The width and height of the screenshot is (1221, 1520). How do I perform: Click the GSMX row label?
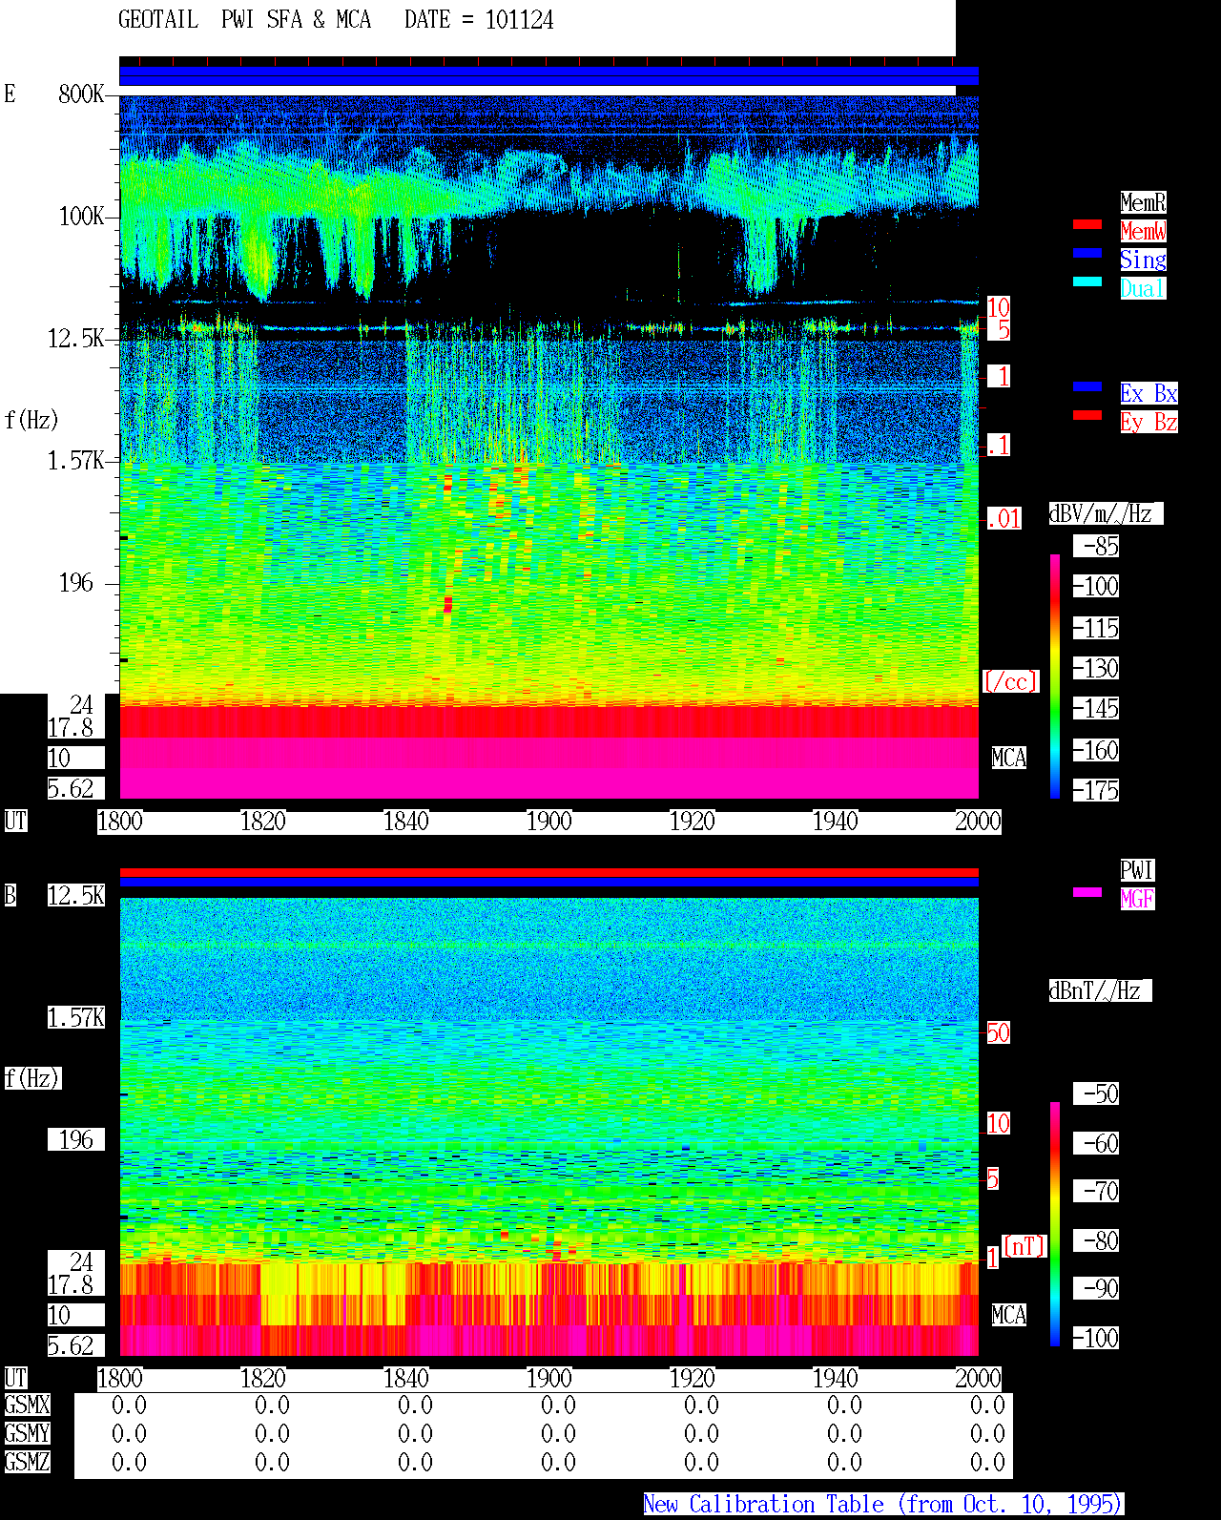click(x=27, y=1405)
